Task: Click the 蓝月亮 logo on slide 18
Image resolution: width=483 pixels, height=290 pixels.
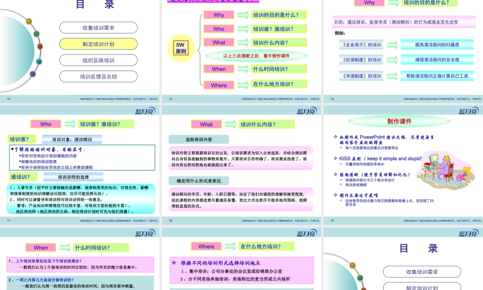Action: (307, 111)
